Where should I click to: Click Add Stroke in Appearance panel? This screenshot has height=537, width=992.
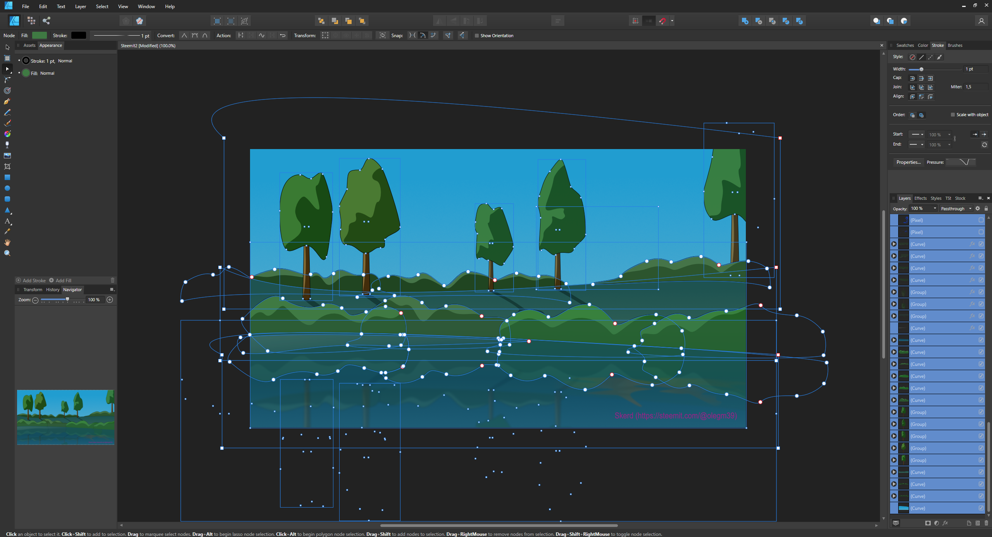pos(31,280)
